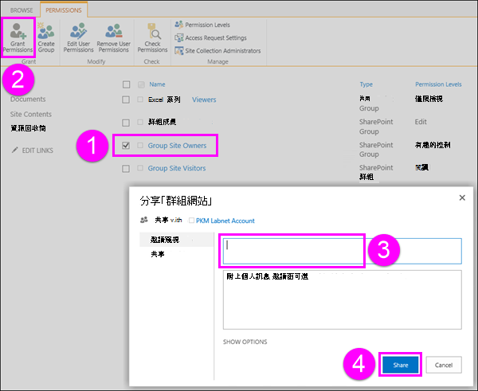Image resolution: width=478 pixels, height=391 pixels.
Task: Go to Documents in the left navigation
Action: (28, 99)
